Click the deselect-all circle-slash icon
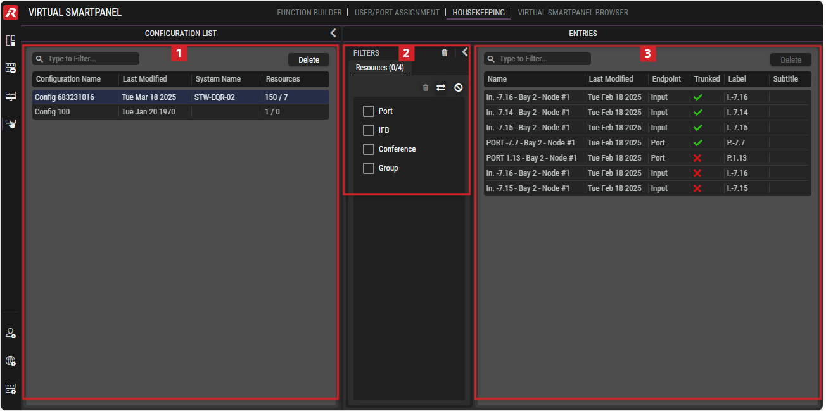The height and width of the screenshot is (411, 826). point(459,88)
